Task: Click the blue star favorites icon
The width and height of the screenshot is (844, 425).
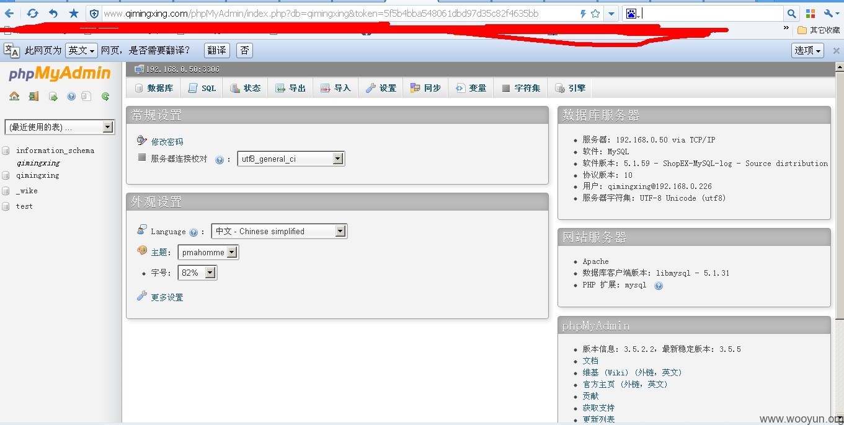Action: tap(74, 13)
